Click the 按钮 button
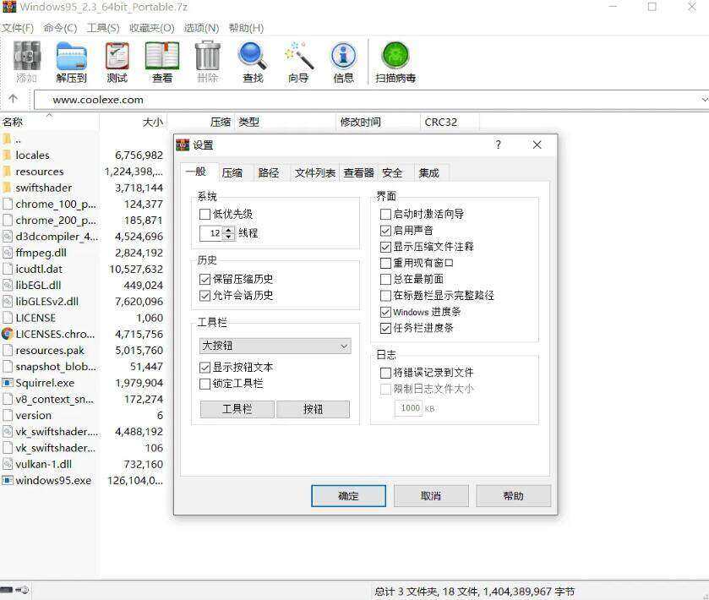This screenshot has width=709, height=600. tap(313, 409)
